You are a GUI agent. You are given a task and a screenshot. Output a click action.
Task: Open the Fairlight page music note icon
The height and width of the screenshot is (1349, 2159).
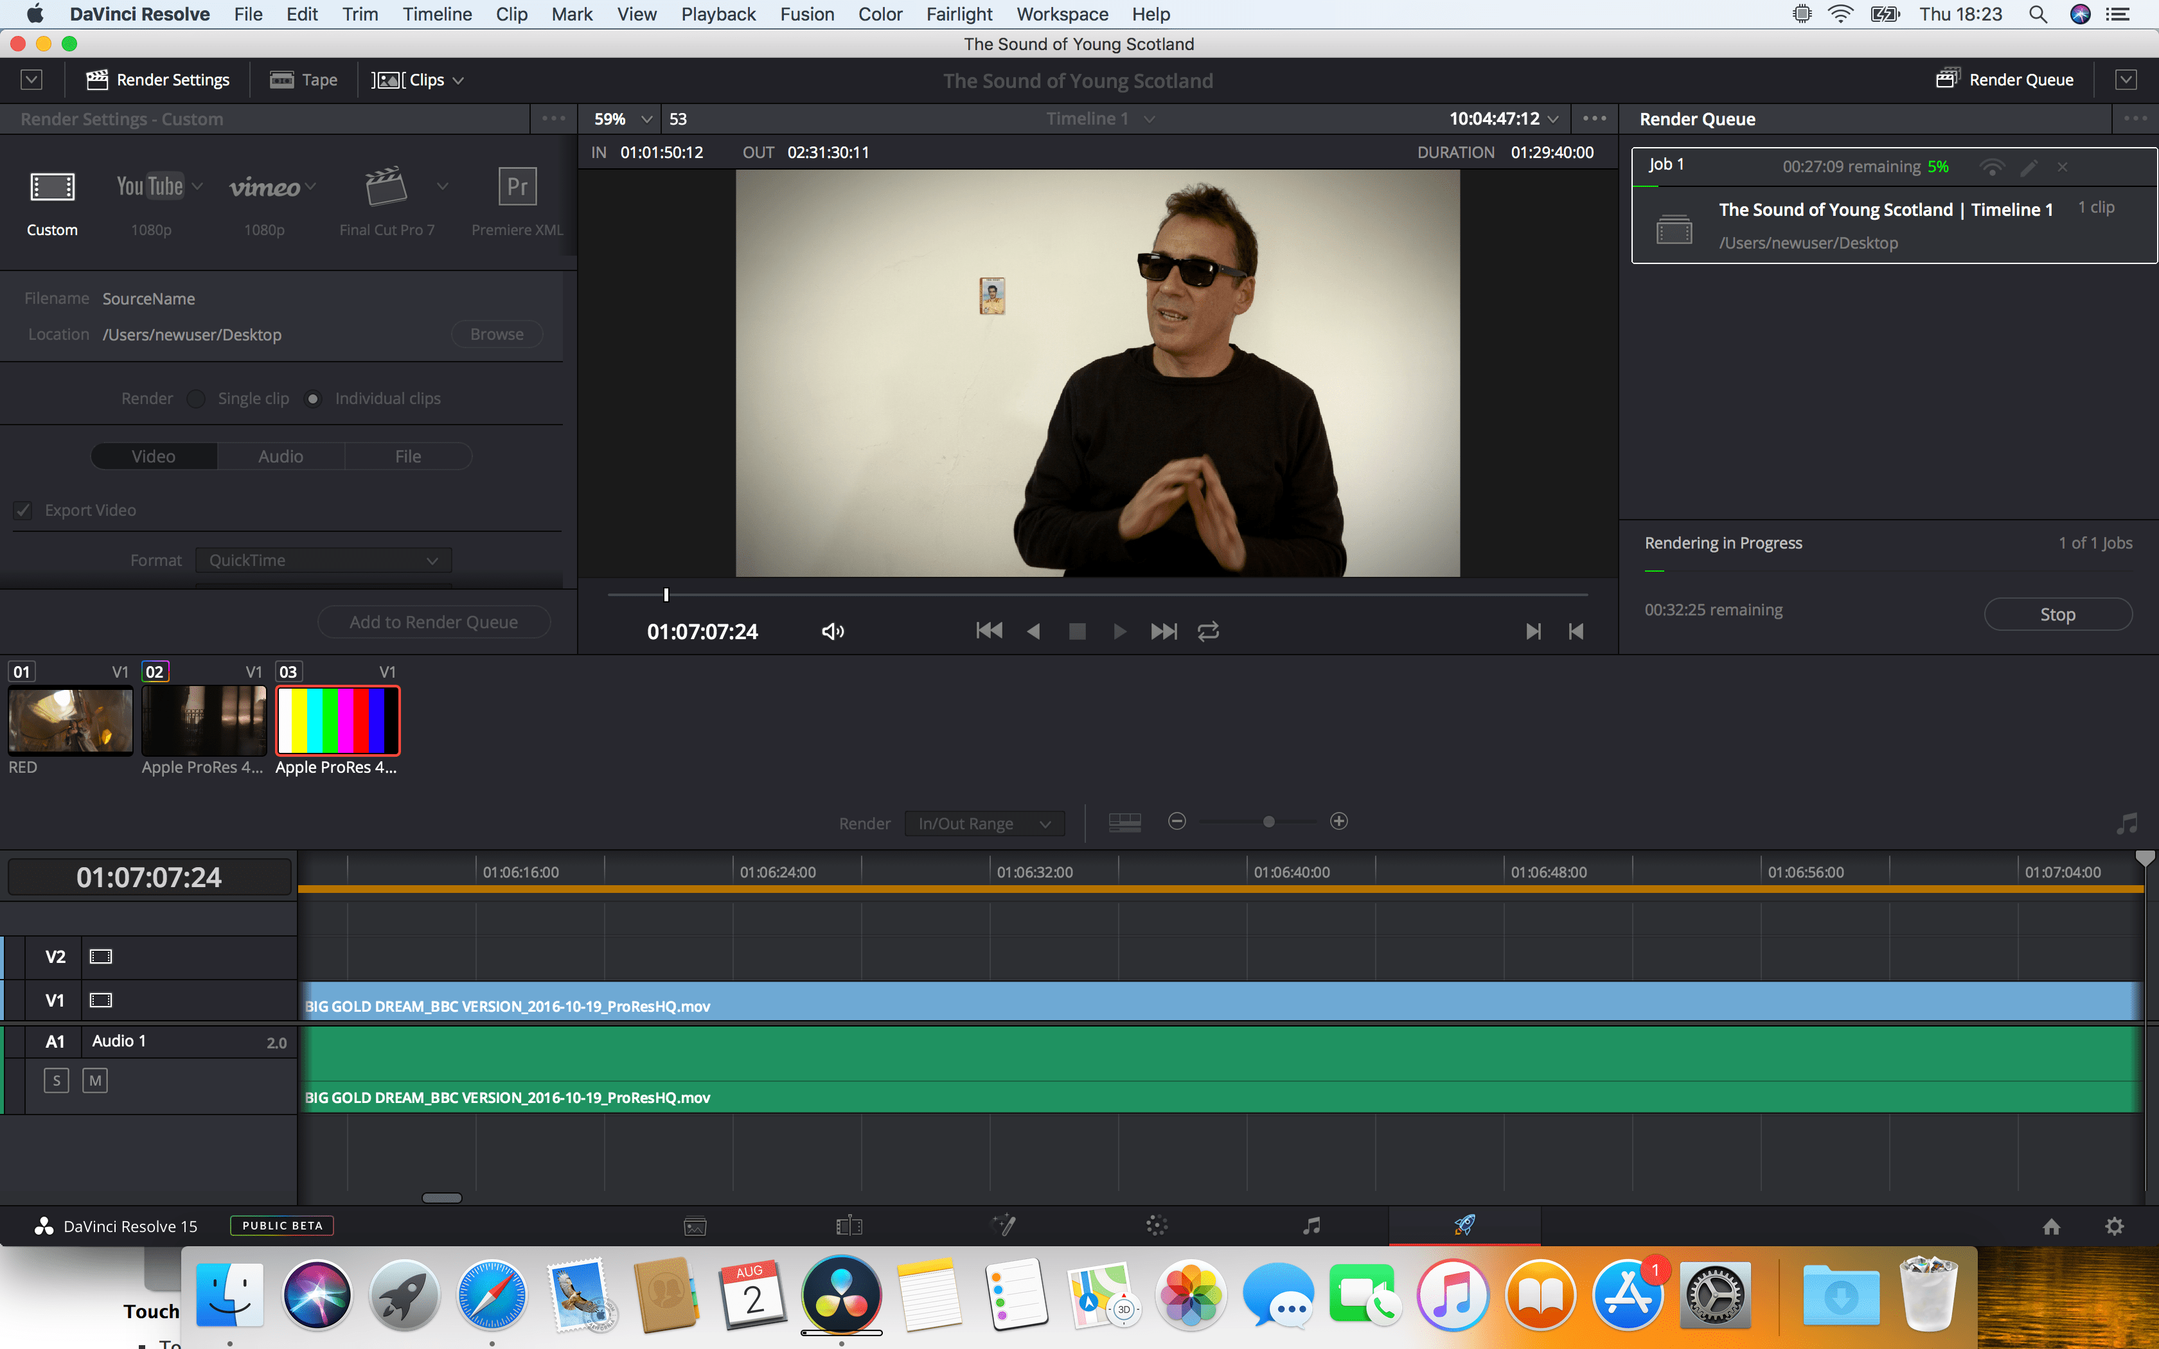[1311, 1226]
